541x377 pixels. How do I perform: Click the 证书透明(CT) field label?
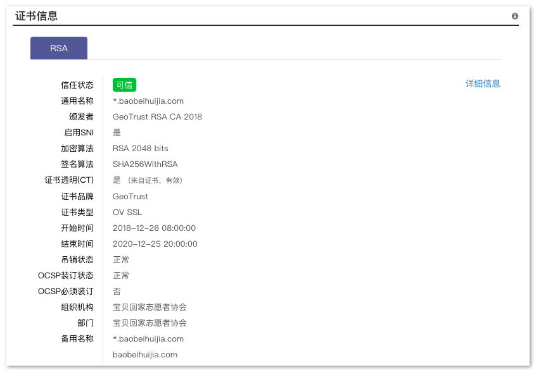point(69,180)
